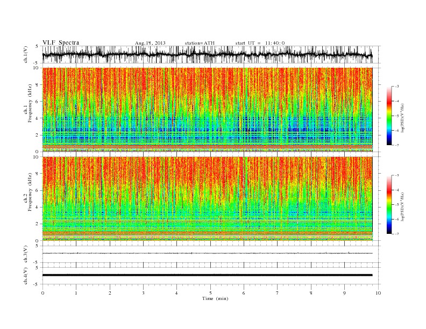Click time axis tick label '10'
This screenshot has width=426, height=329.
click(378, 293)
